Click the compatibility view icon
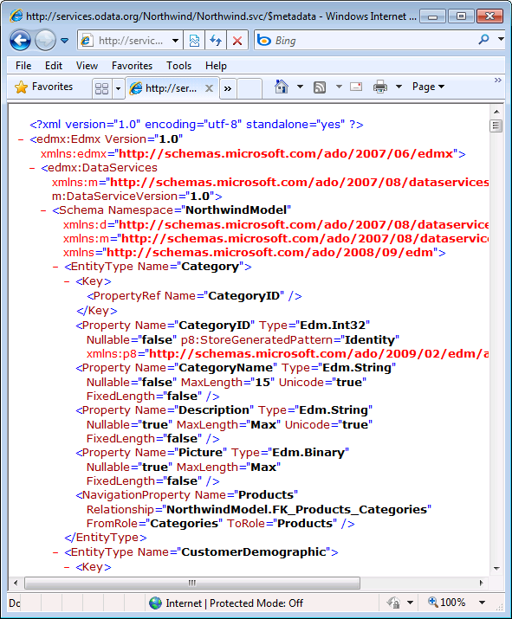512x619 pixels. click(194, 41)
